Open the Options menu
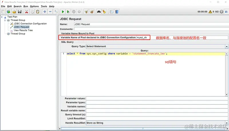Viewport: 229px width, 131px height. tap(34, 6)
